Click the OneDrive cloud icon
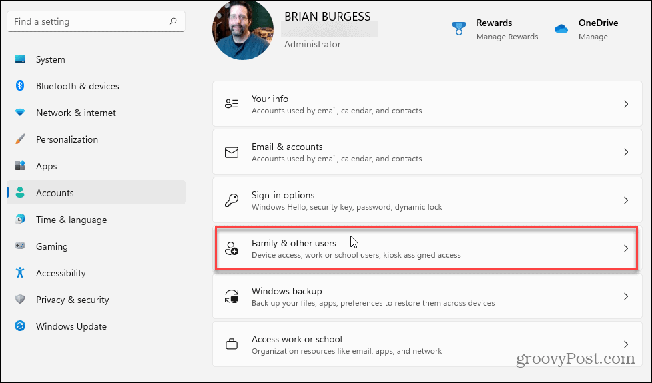 [x=561, y=29]
